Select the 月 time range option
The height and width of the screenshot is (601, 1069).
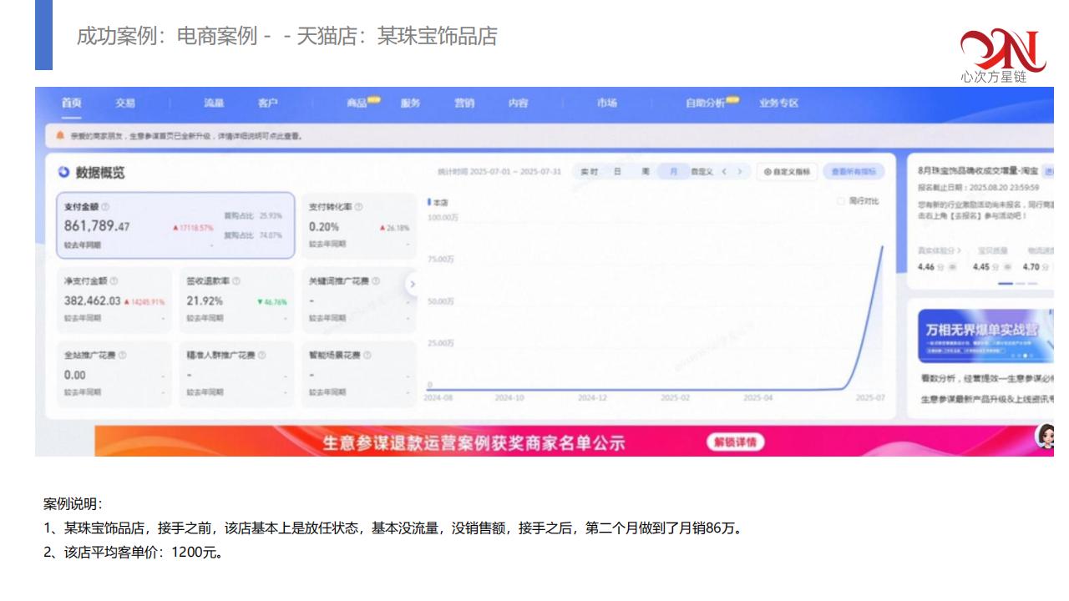672,172
